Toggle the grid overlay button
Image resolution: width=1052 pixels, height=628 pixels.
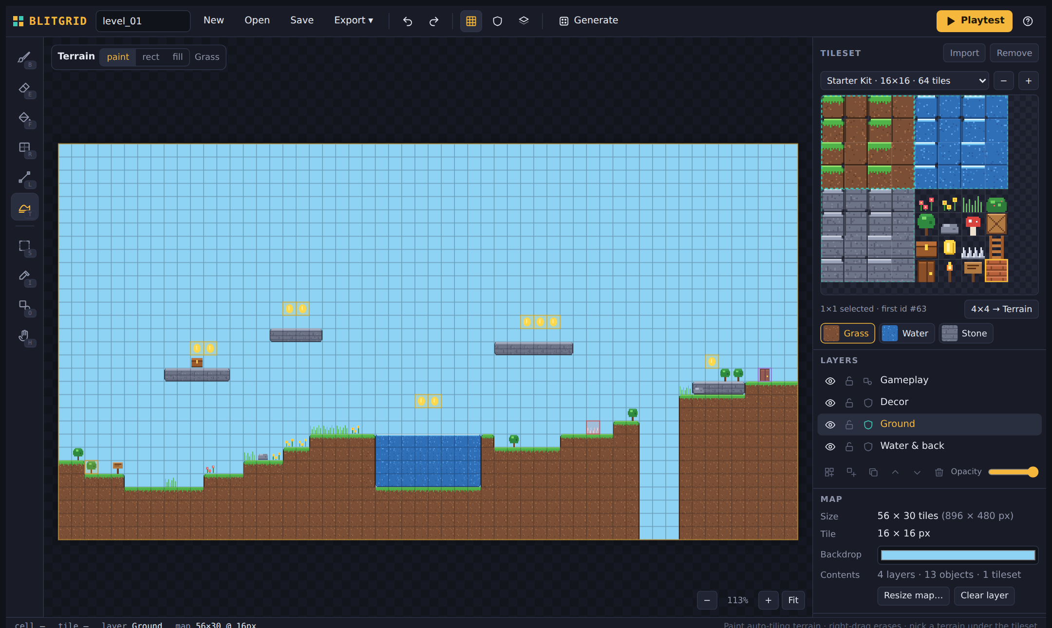point(471,21)
